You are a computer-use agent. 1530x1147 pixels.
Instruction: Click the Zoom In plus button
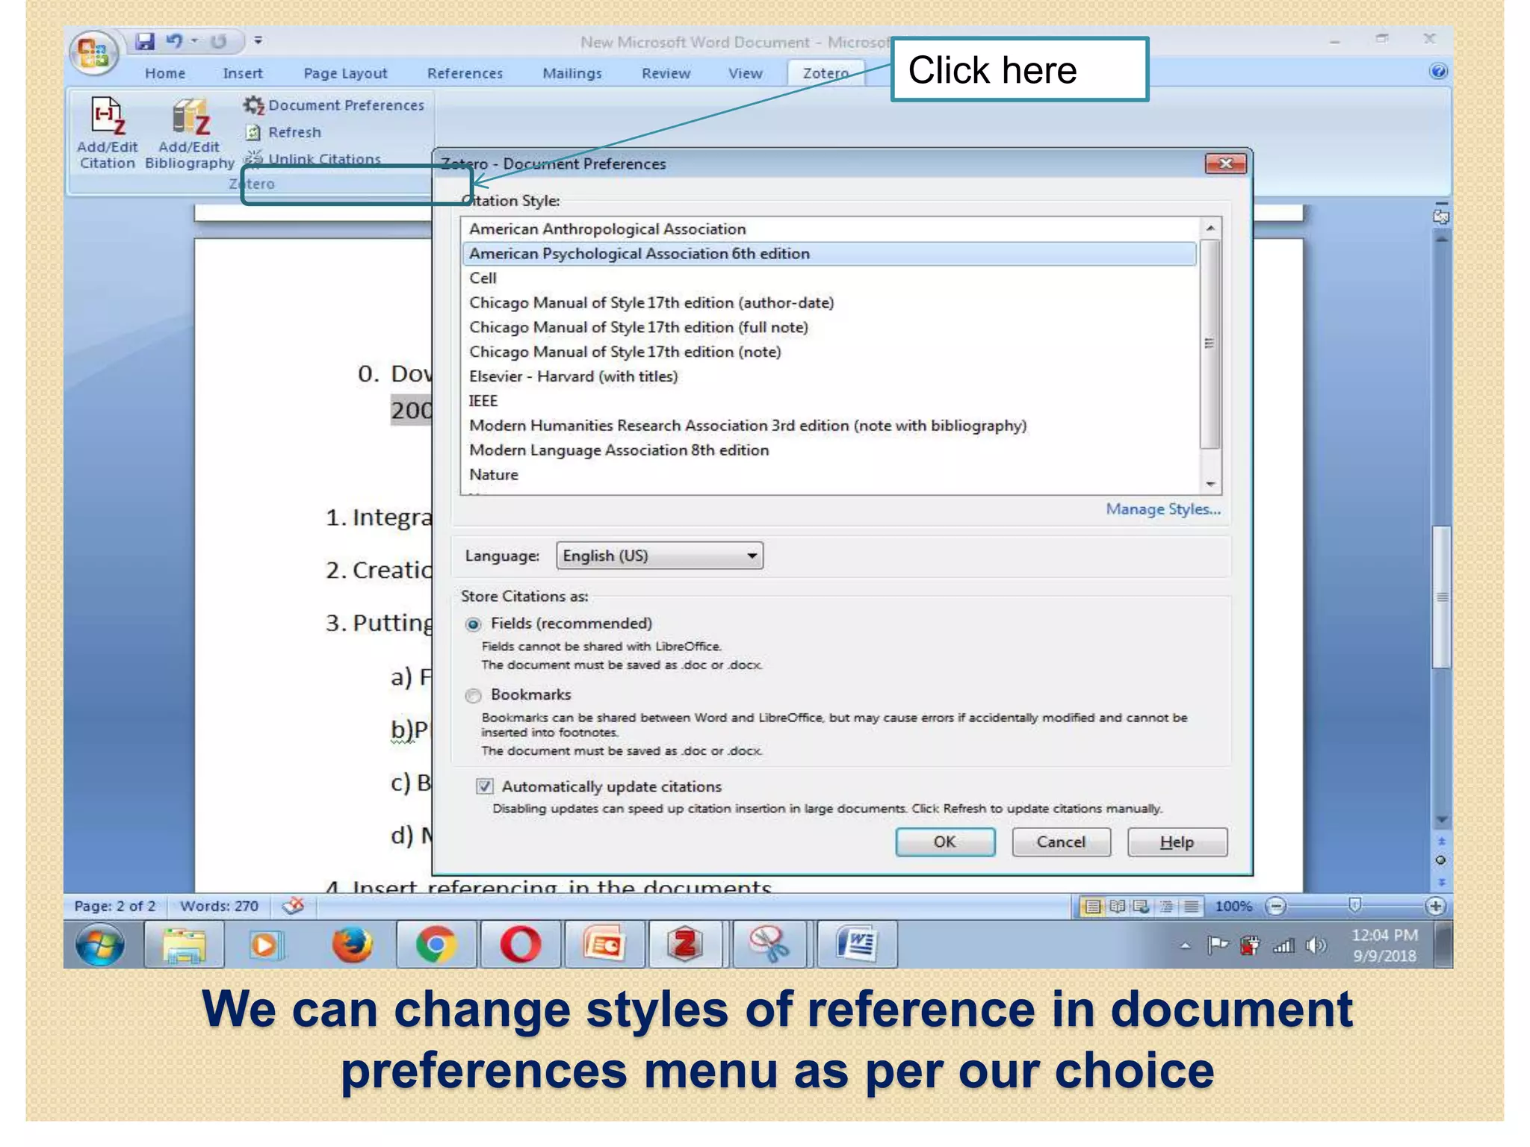(x=1435, y=907)
